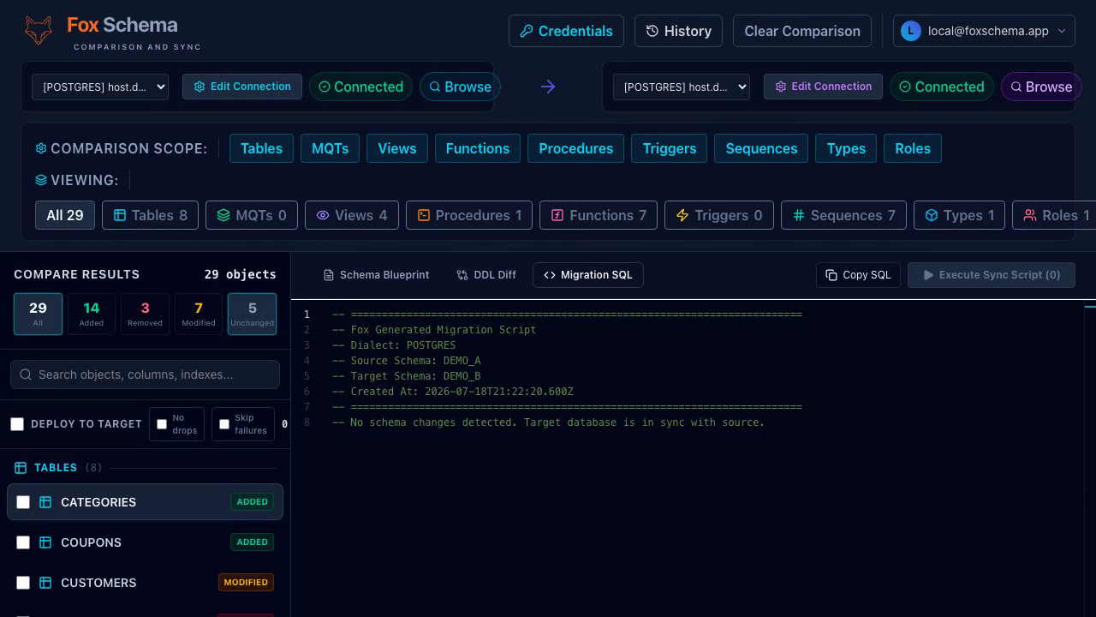This screenshot has height=617, width=1096.
Task: Click the user avatar letter L
Action: (911, 31)
